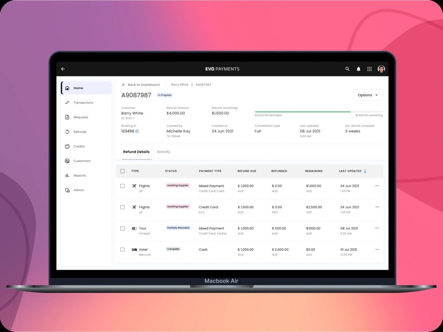Sort by the Refund Due column header
Screen dimensions: 443x332
(x=247, y=171)
